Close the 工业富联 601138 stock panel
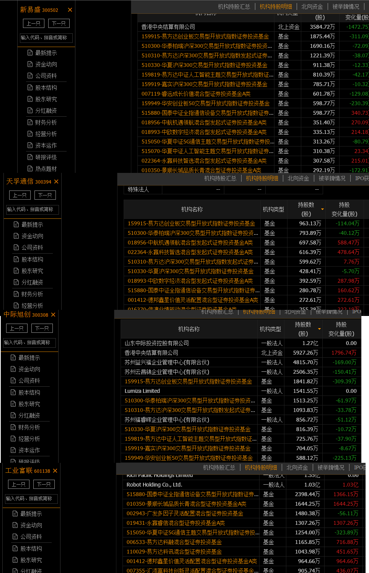This screenshot has height=573, width=369. (x=55, y=471)
